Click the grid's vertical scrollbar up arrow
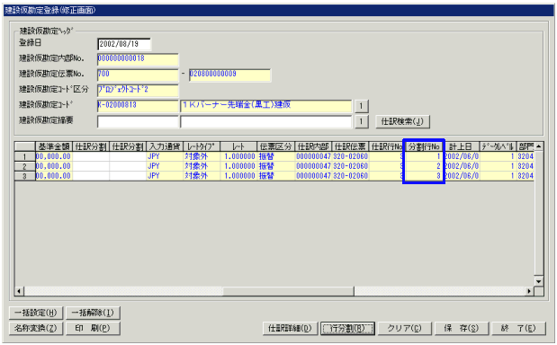Screen dimensions: 557x345 [539, 146]
